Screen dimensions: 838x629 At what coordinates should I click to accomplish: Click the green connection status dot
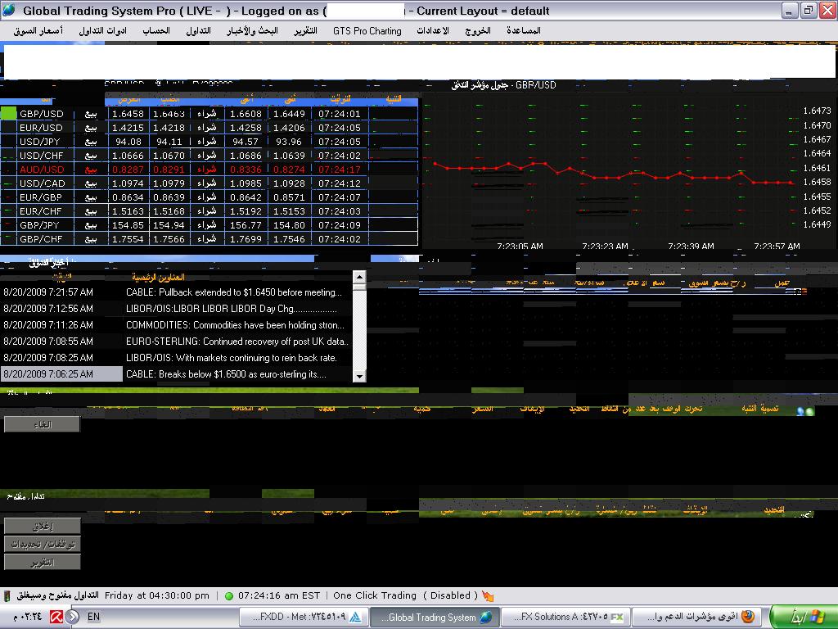click(x=229, y=595)
